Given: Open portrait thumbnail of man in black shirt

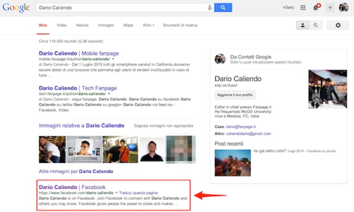Looking at the screenshot, I should (x=152, y=149).
